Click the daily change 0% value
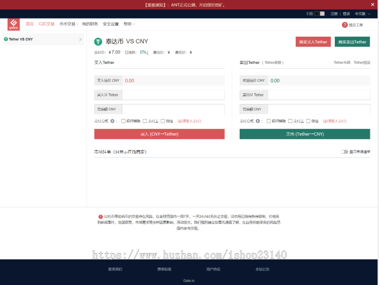This screenshot has width=379, height=285. [x=144, y=52]
